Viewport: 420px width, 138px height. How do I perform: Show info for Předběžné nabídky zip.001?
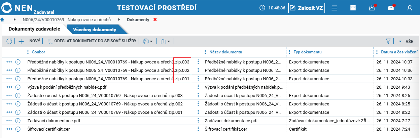[x=18, y=79]
